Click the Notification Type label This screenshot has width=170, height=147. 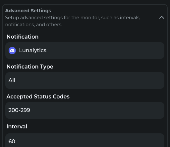point(30,67)
